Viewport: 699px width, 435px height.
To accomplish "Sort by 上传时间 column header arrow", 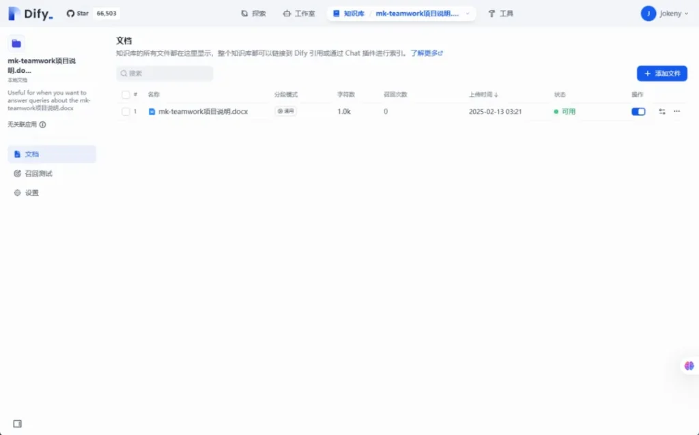I will pos(496,95).
